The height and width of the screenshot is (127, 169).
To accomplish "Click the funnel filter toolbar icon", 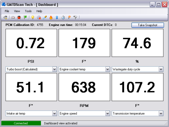I will pos(75,17).
